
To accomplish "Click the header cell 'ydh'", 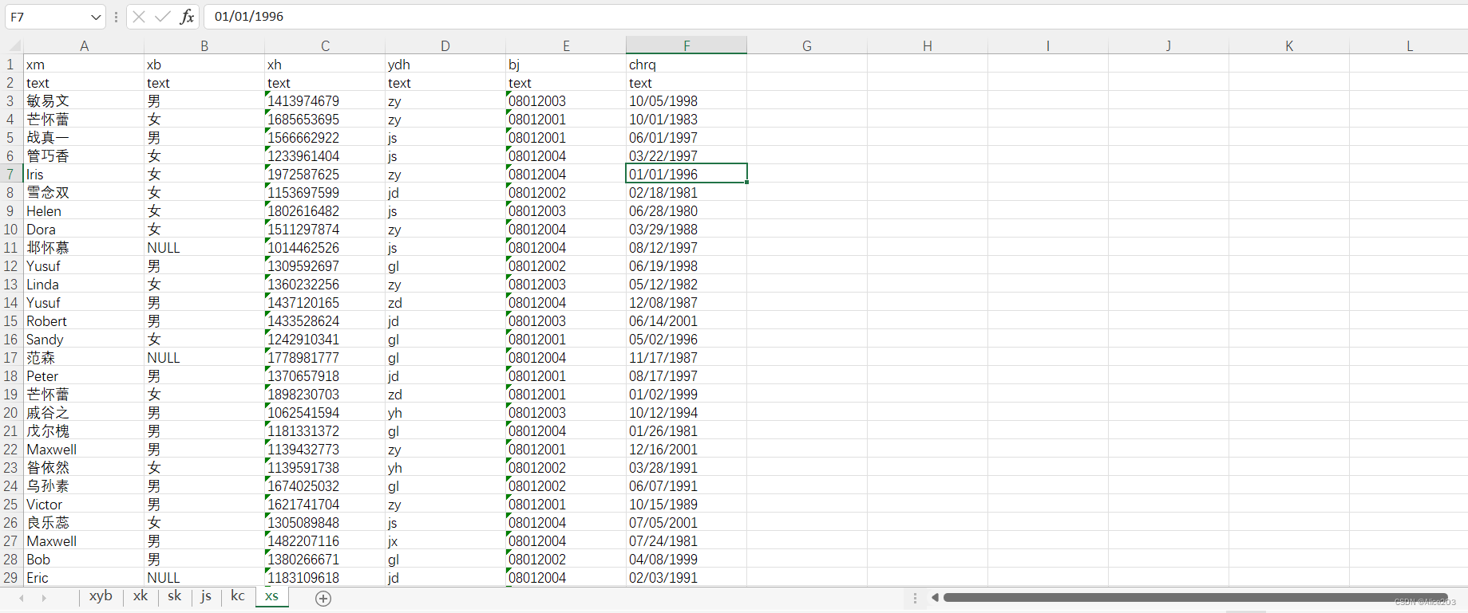I will click(445, 65).
